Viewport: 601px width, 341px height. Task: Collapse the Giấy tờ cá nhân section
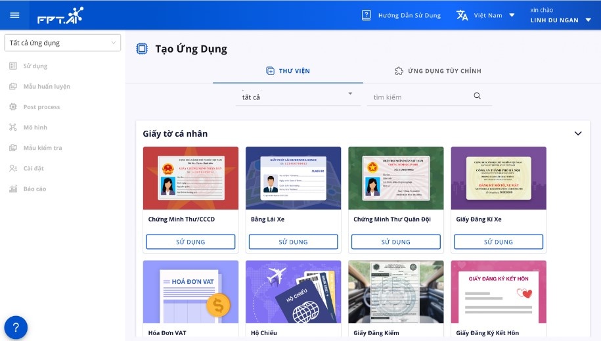(x=578, y=133)
